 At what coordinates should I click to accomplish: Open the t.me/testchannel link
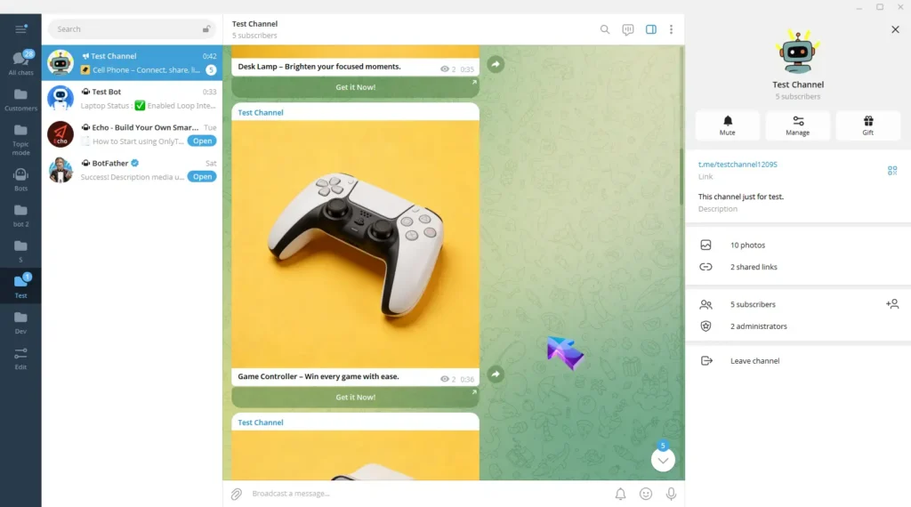coord(738,165)
